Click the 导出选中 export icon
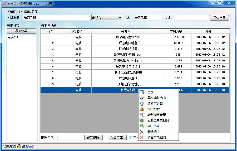Viewport: 237px width, 151px height. point(142,126)
